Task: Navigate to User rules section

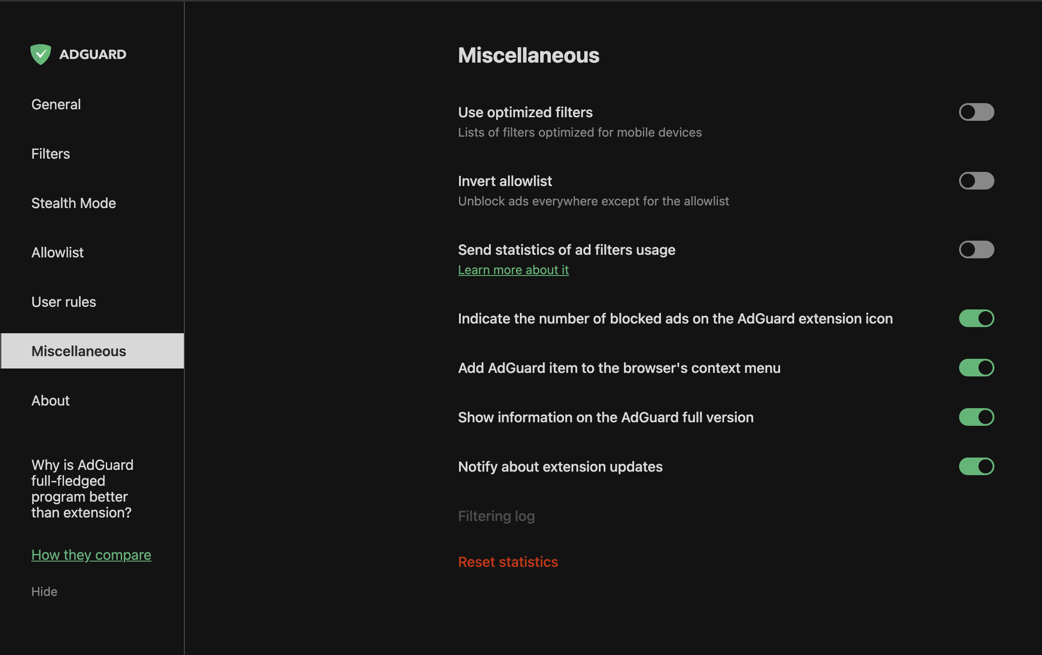Action: [63, 302]
